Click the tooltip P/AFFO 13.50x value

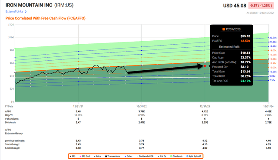[245, 41]
